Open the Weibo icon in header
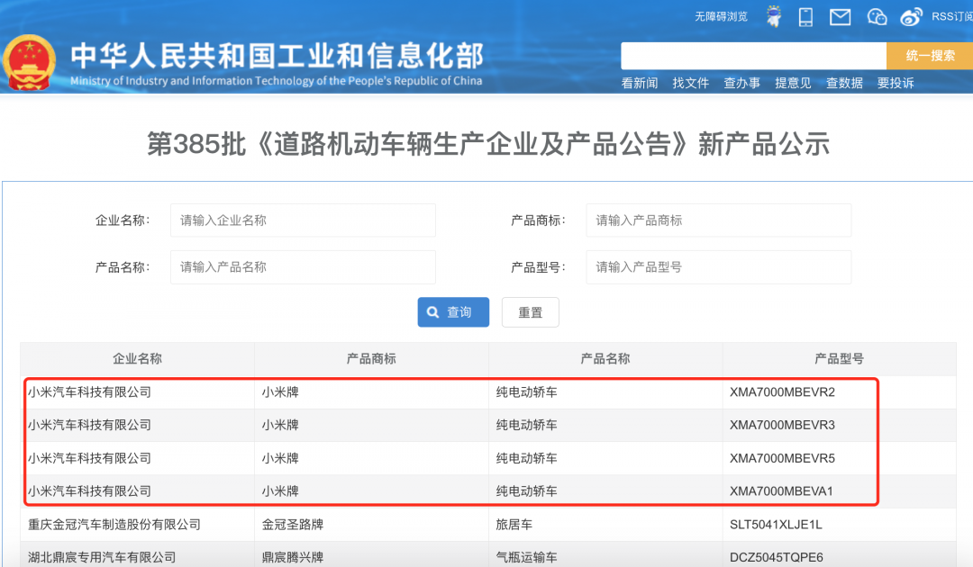This screenshot has height=567, width=973. (912, 16)
